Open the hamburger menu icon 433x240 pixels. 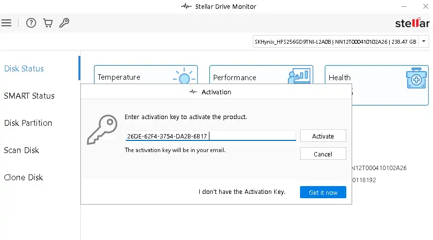click(6, 23)
